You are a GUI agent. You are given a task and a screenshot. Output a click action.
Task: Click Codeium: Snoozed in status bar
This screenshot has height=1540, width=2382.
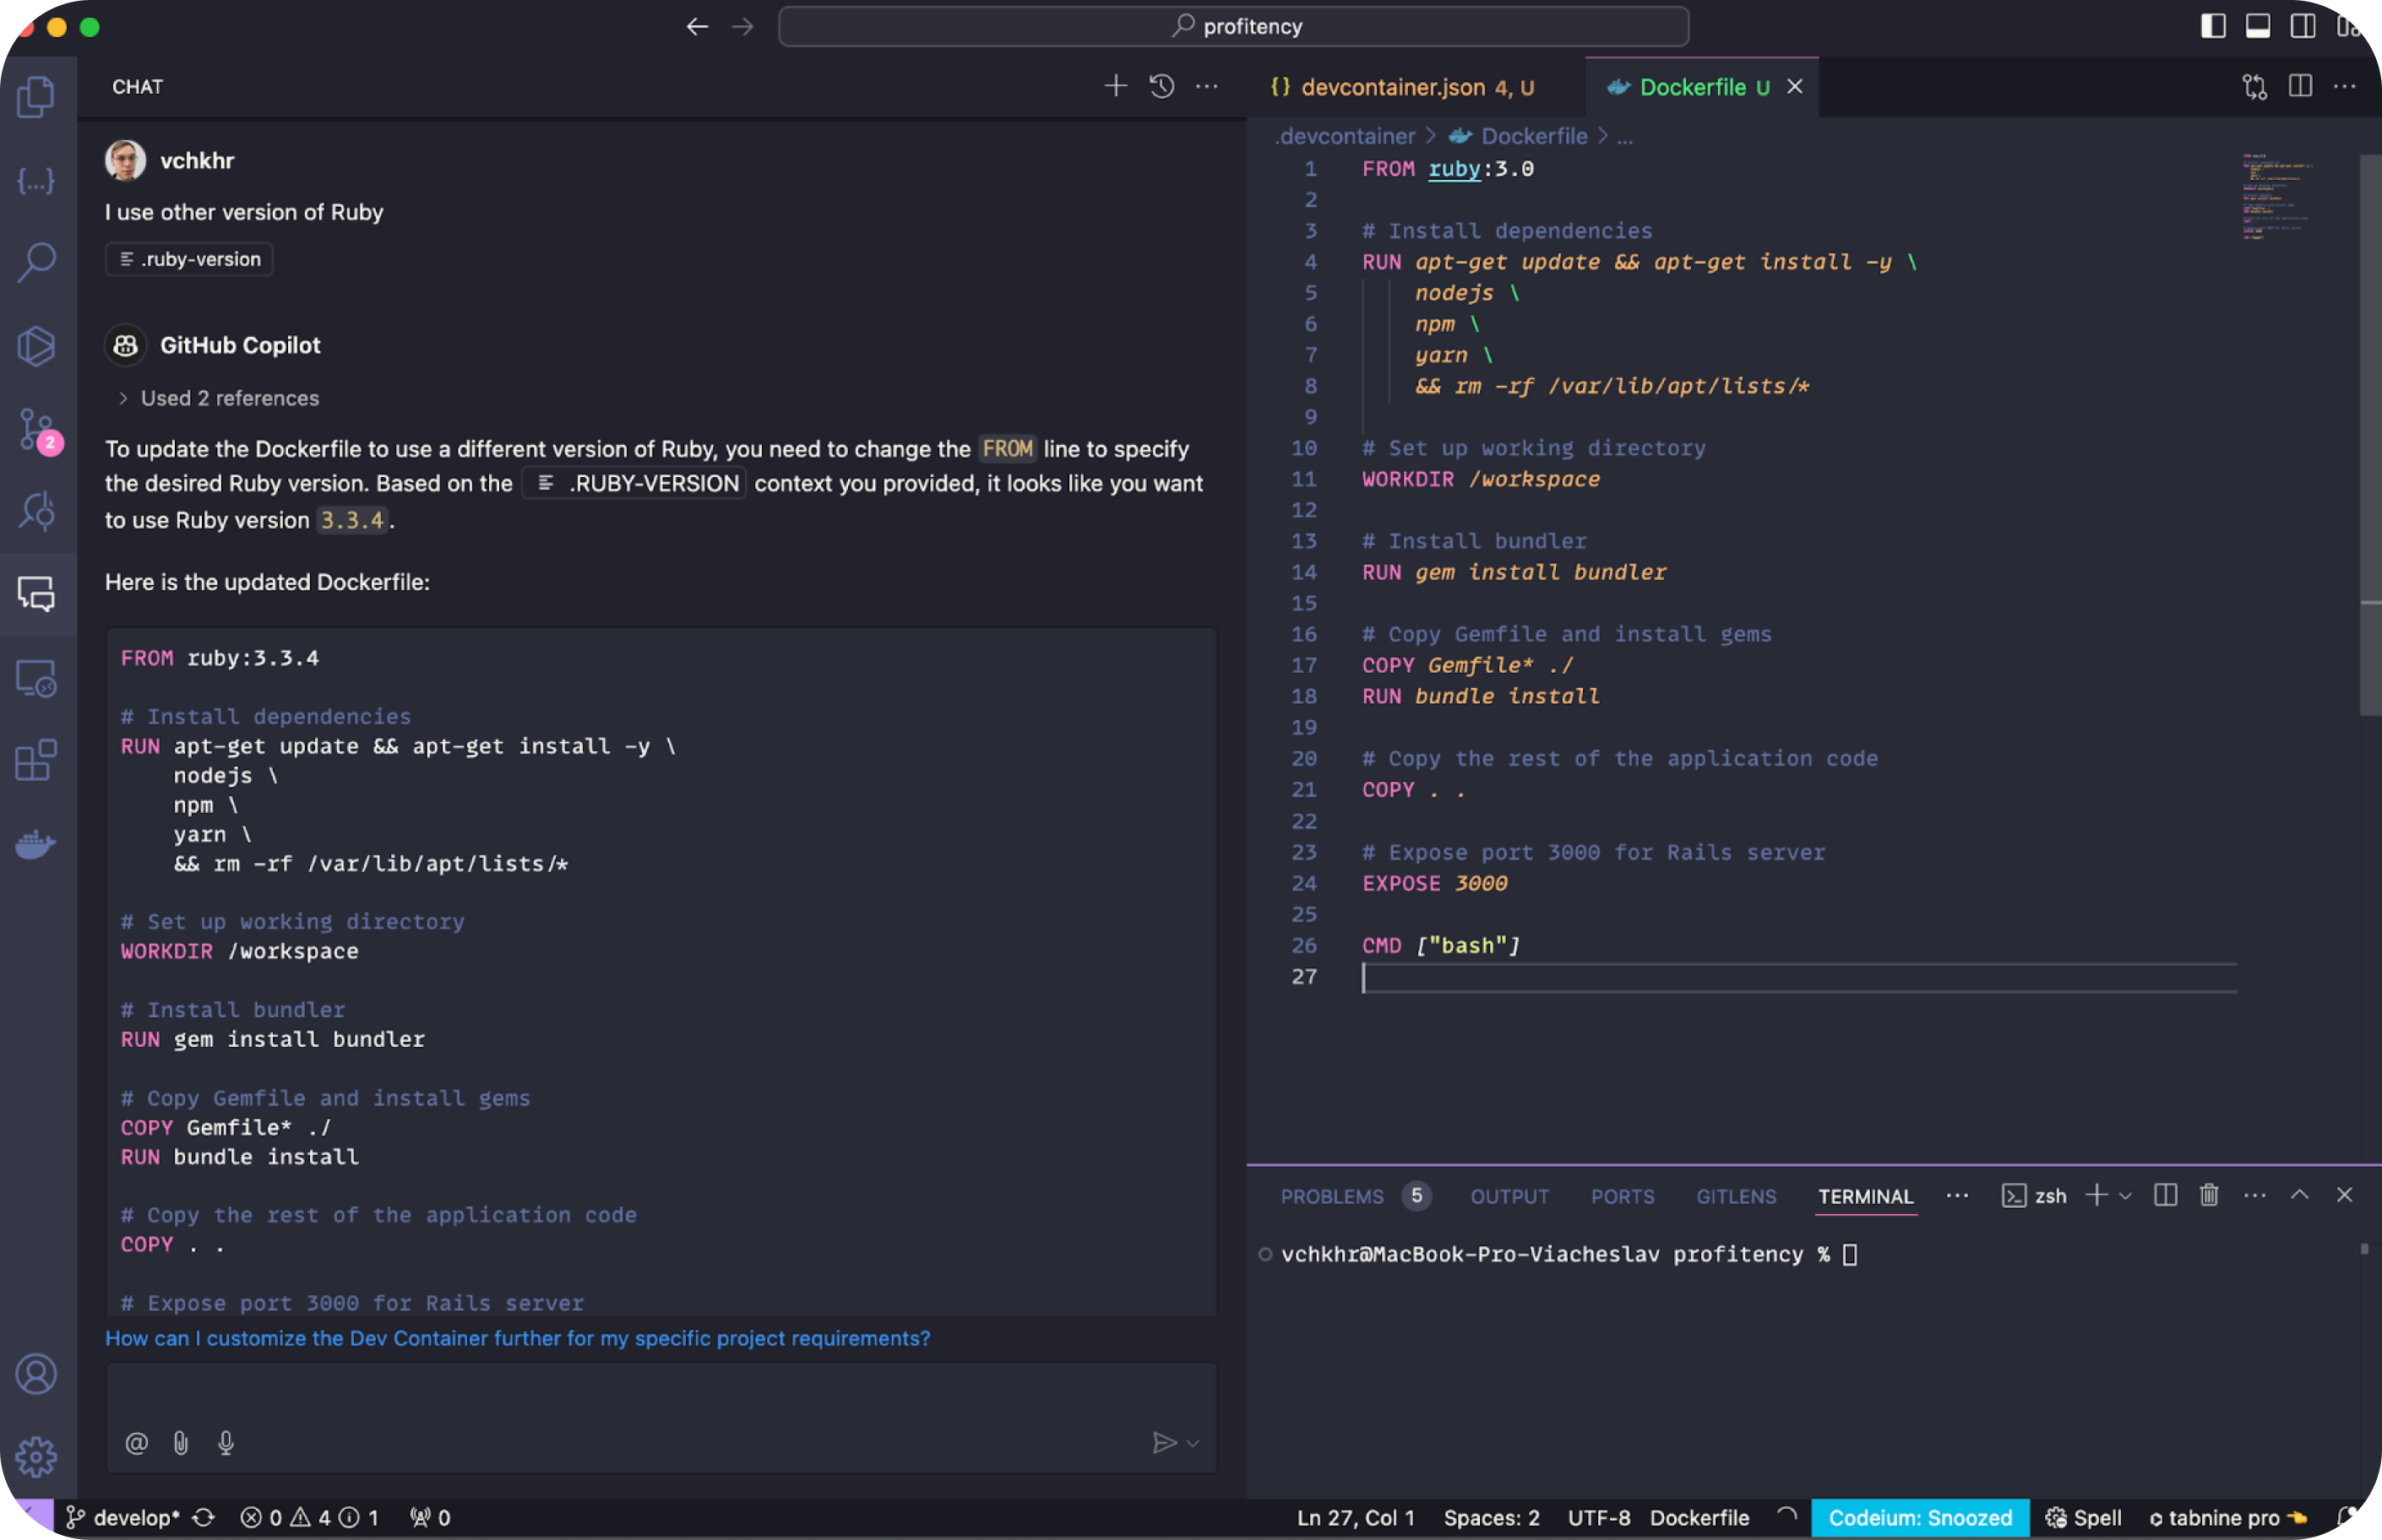(1919, 1518)
